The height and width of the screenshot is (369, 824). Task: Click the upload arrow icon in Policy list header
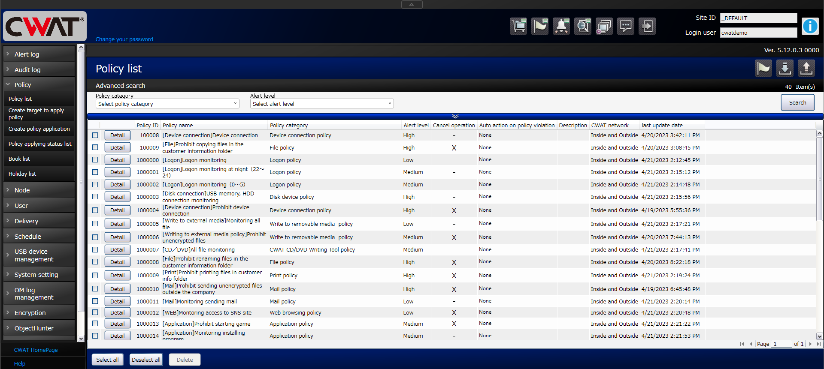tap(806, 68)
